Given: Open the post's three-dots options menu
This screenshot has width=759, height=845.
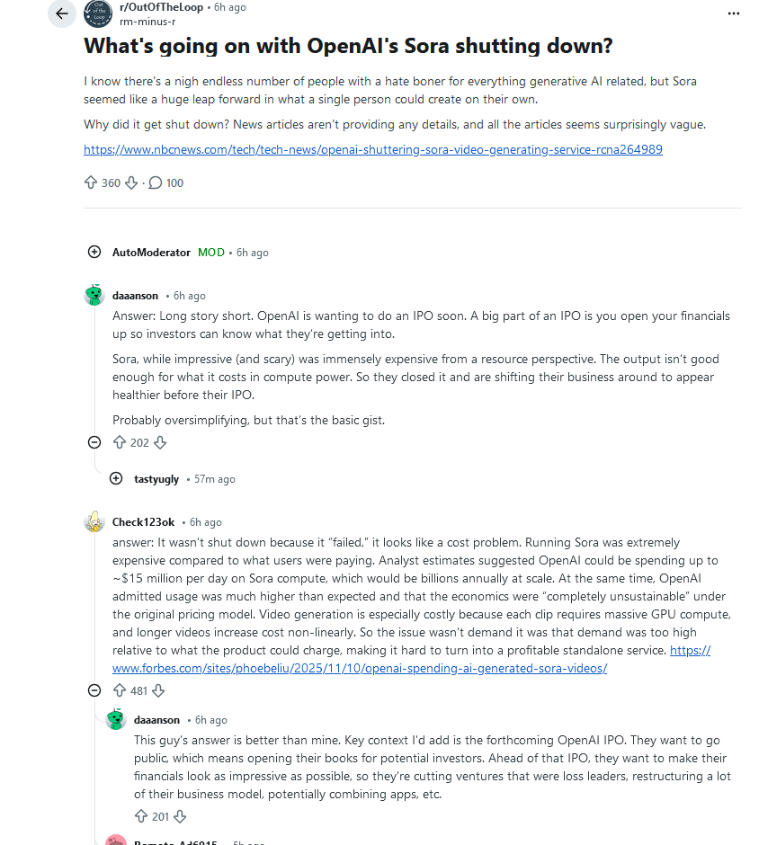Looking at the screenshot, I should pos(734,13).
